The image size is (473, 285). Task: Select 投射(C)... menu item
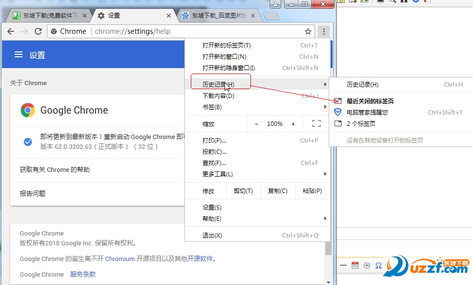click(257, 151)
